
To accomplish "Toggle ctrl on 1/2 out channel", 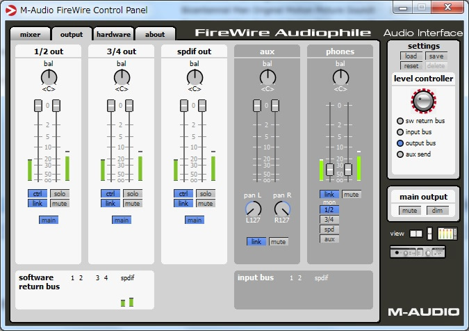I will [x=38, y=193].
